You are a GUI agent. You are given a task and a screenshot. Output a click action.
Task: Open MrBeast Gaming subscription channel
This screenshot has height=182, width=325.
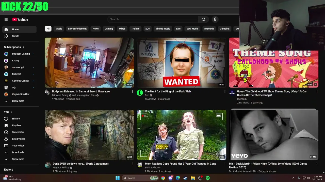click(x=19, y=54)
